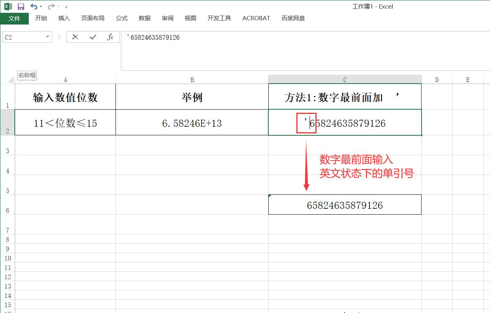Select row 2 header
The image size is (490, 313).
pyautogui.click(x=7, y=122)
